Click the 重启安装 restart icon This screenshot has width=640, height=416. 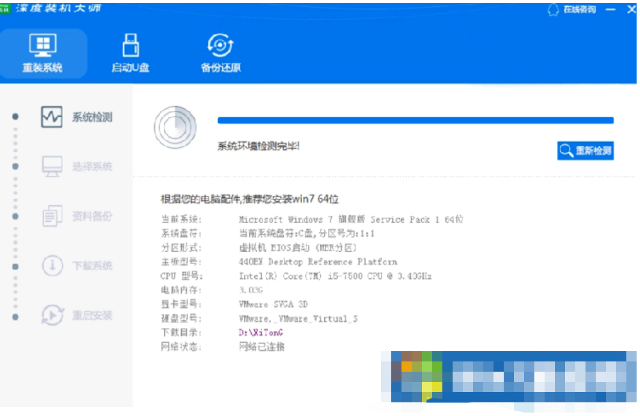click(52, 315)
